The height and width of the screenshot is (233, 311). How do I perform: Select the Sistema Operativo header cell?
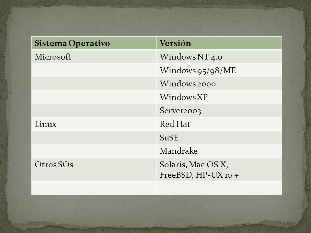(x=94, y=43)
